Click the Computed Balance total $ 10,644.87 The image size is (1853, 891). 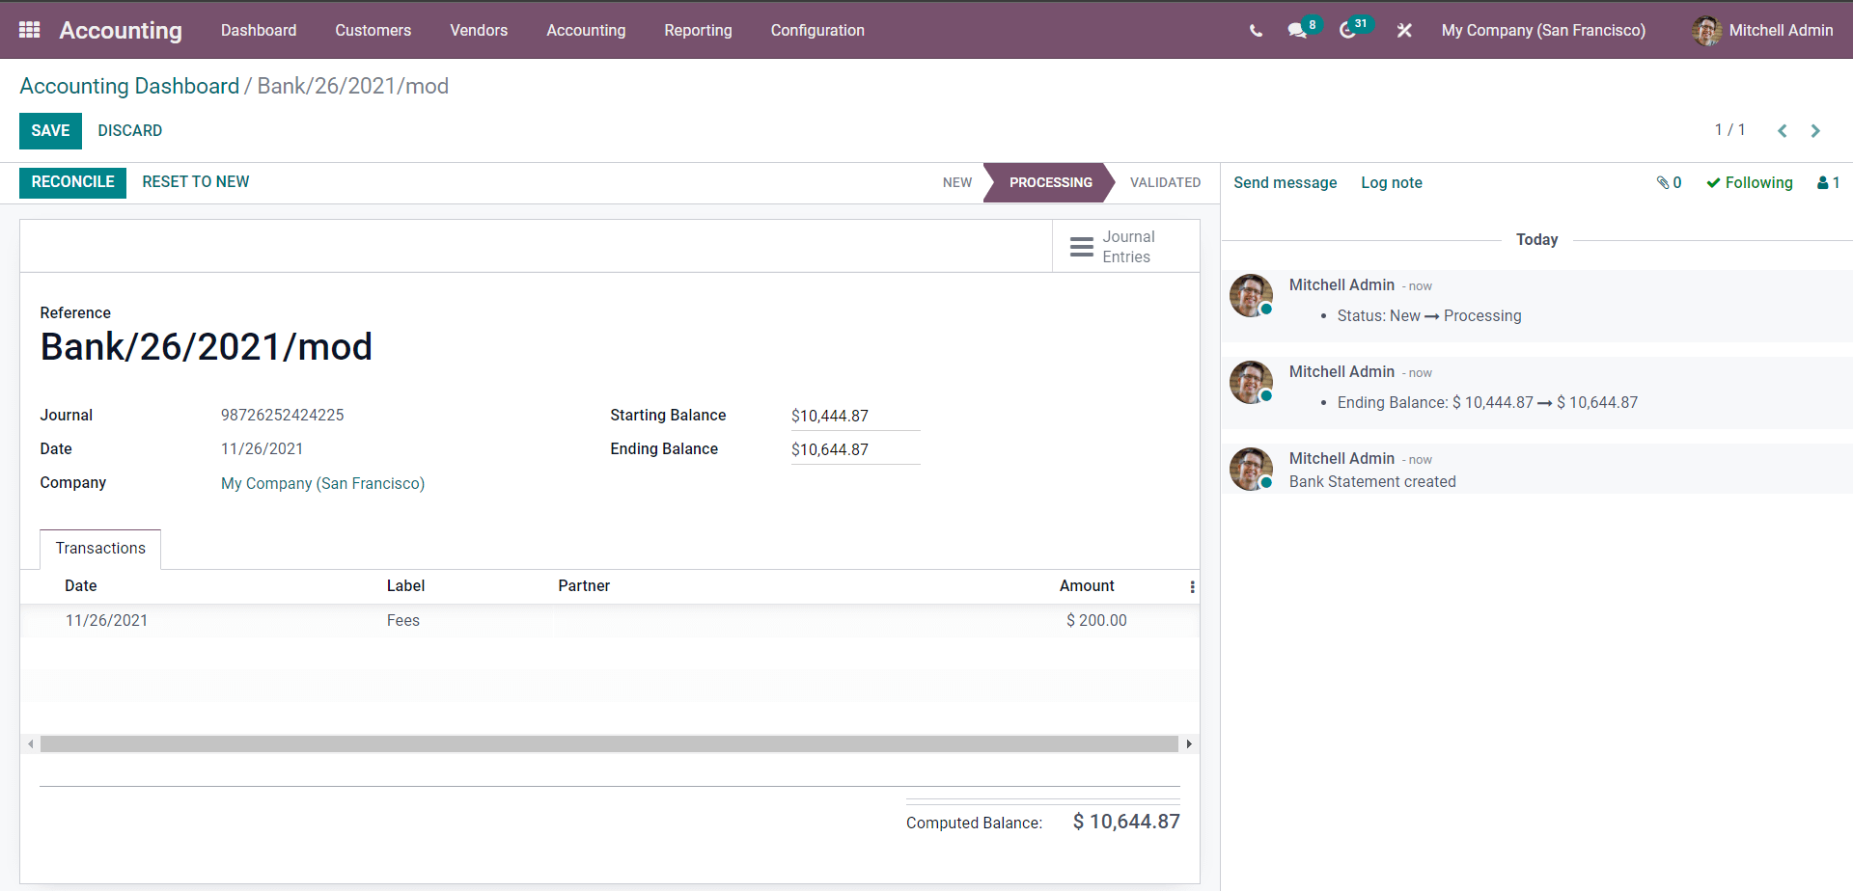point(1126,822)
